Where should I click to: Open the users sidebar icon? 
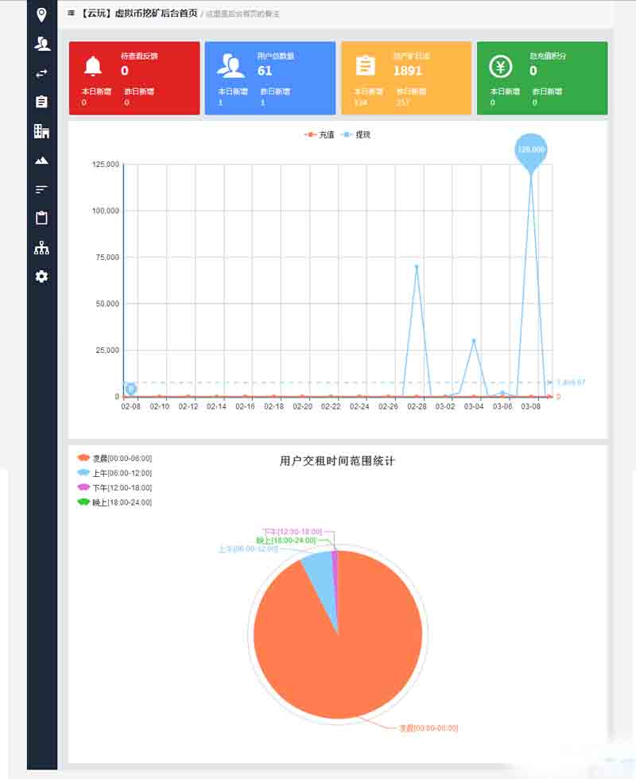coord(41,44)
